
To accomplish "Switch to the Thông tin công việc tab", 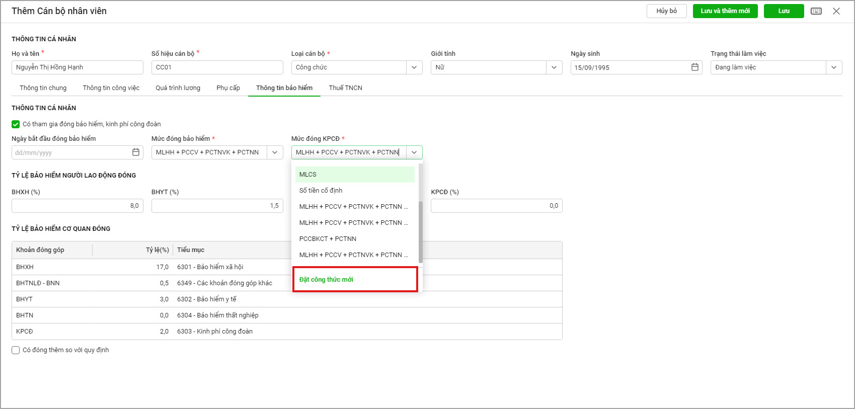I will (111, 88).
